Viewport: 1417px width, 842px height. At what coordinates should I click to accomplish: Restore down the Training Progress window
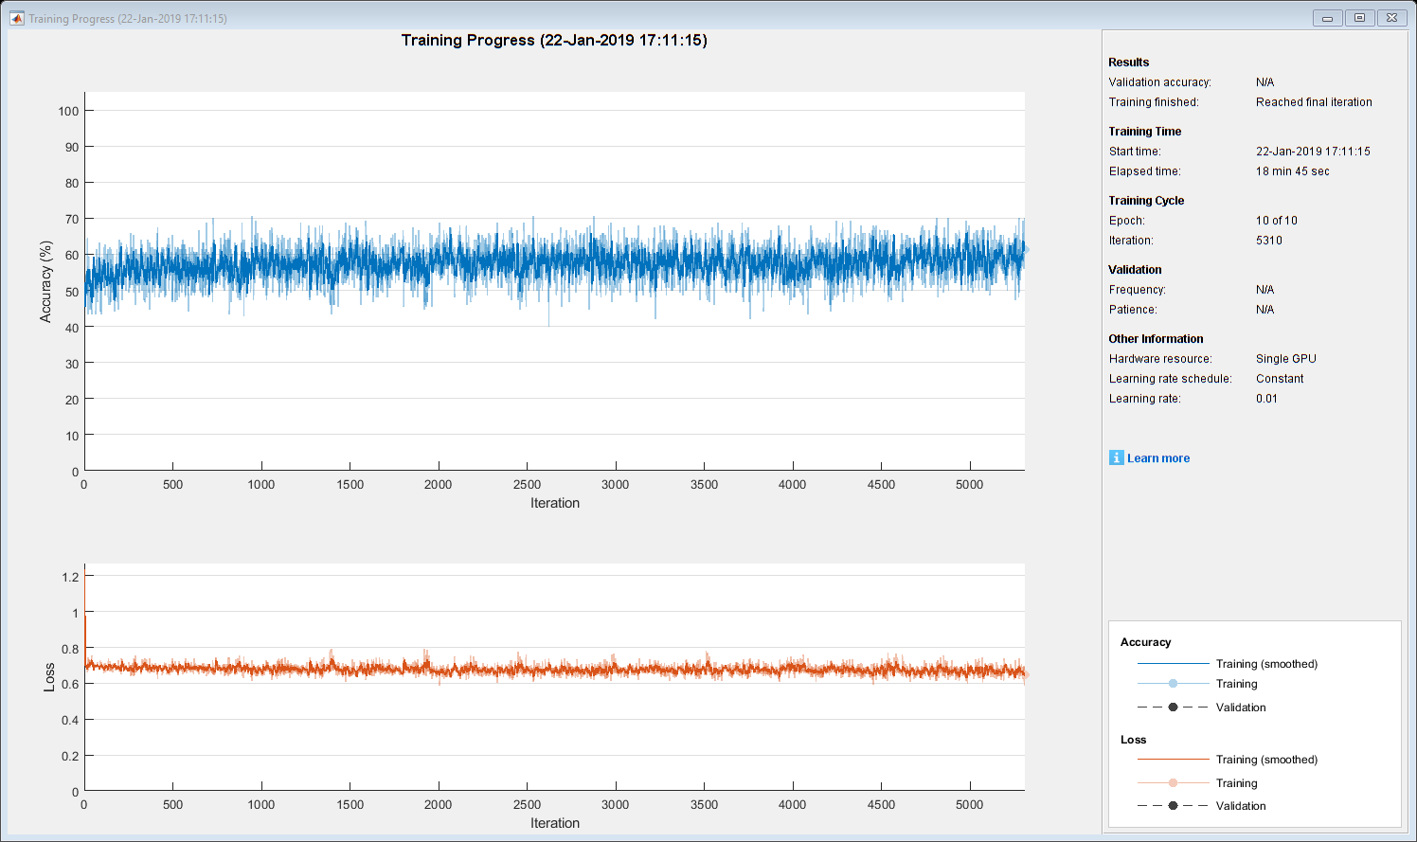pos(1359,18)
